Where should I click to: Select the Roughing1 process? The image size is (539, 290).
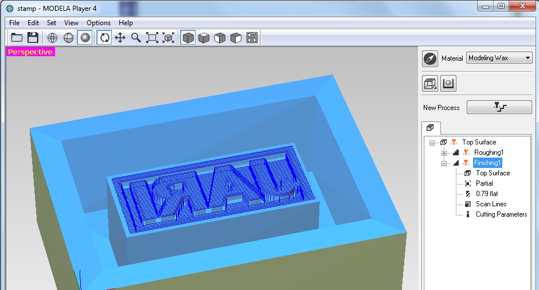(x=489, y=152)
